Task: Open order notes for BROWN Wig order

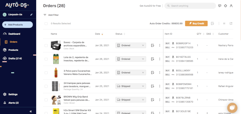Action: click(x=152, y=100)
